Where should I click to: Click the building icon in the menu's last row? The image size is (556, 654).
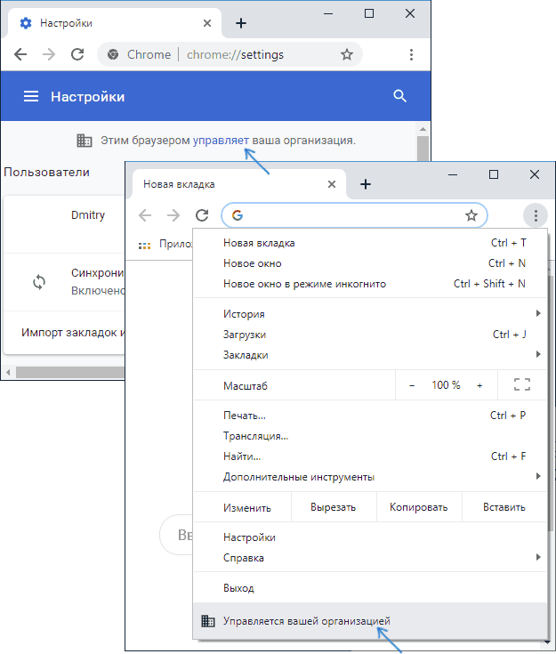207,621
